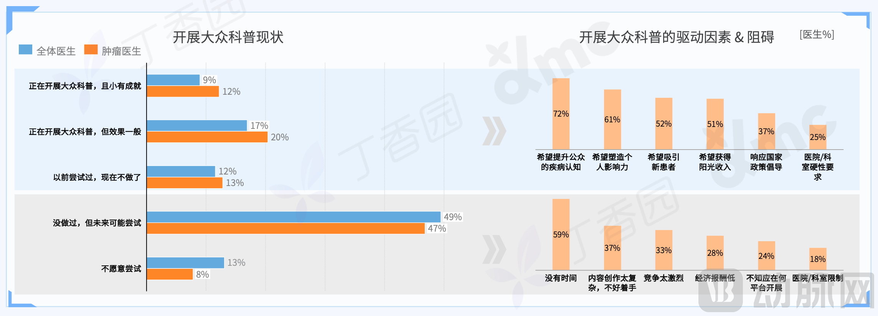Click the 61% 希望塑造个人影响力 column
878x316 pixels.
(x=612, y=119)
